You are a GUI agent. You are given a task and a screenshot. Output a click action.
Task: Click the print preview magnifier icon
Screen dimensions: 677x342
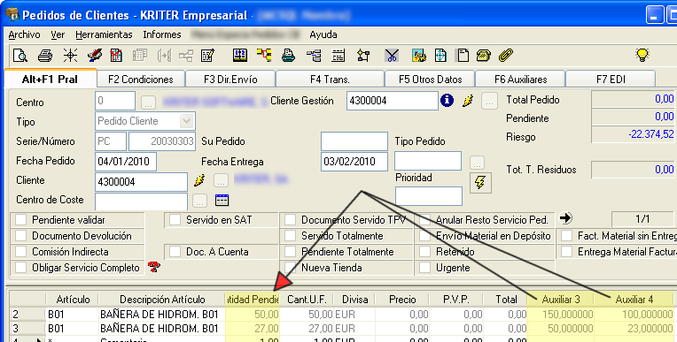click(x=19, y=56)
